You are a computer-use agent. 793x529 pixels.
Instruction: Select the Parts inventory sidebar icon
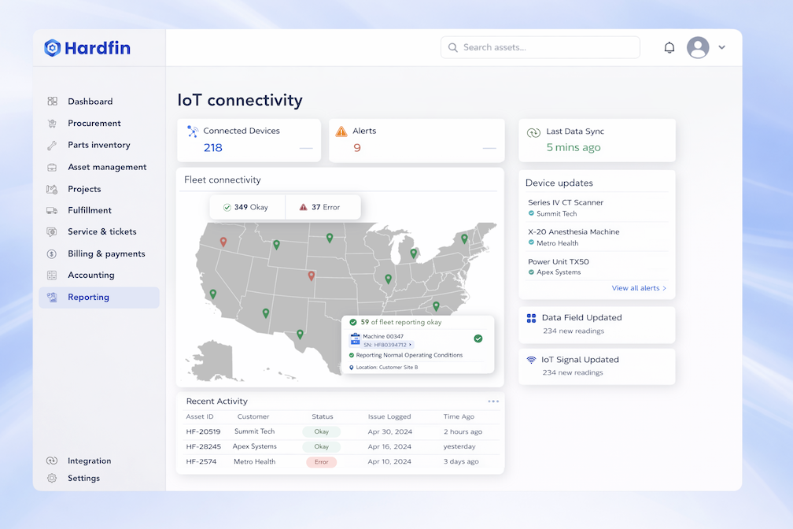pyautogui.click(x=52, y=145)
